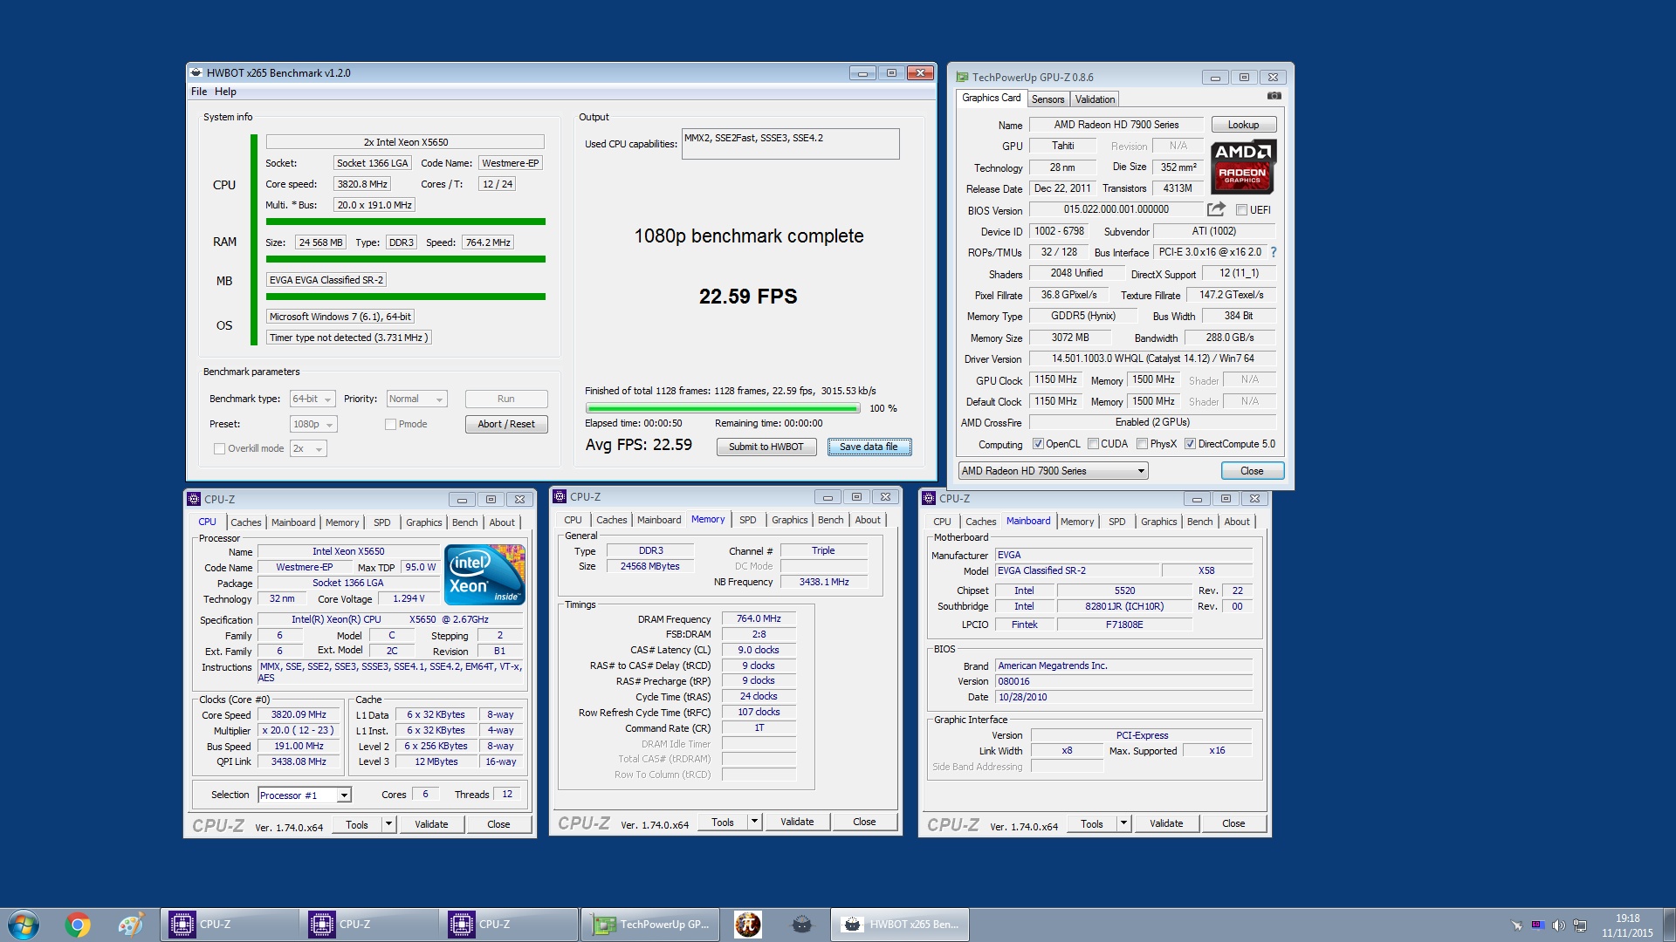Click the Lookup button in GPU-Z
Screen dimensions: 1676x942
click(1243, 125)
